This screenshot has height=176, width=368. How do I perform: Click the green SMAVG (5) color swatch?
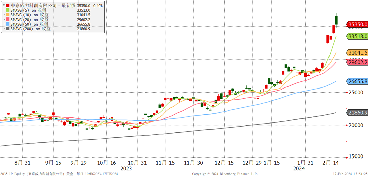[8, 10]
